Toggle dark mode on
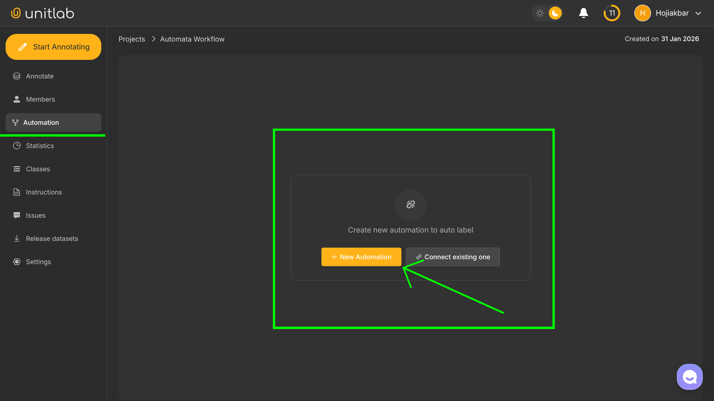Screen dimensions: 714x401 [x=555, y=13]
